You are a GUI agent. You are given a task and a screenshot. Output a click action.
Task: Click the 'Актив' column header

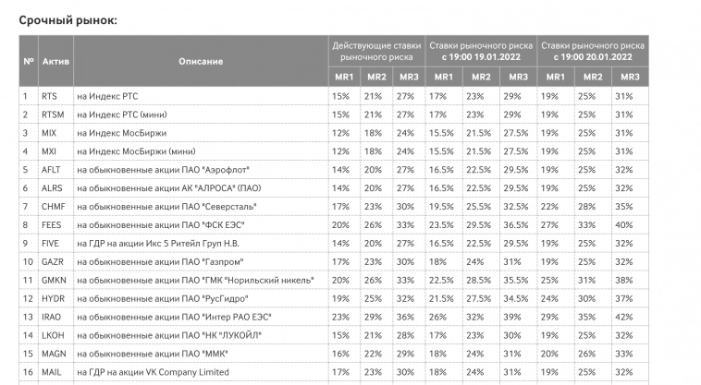55,61
